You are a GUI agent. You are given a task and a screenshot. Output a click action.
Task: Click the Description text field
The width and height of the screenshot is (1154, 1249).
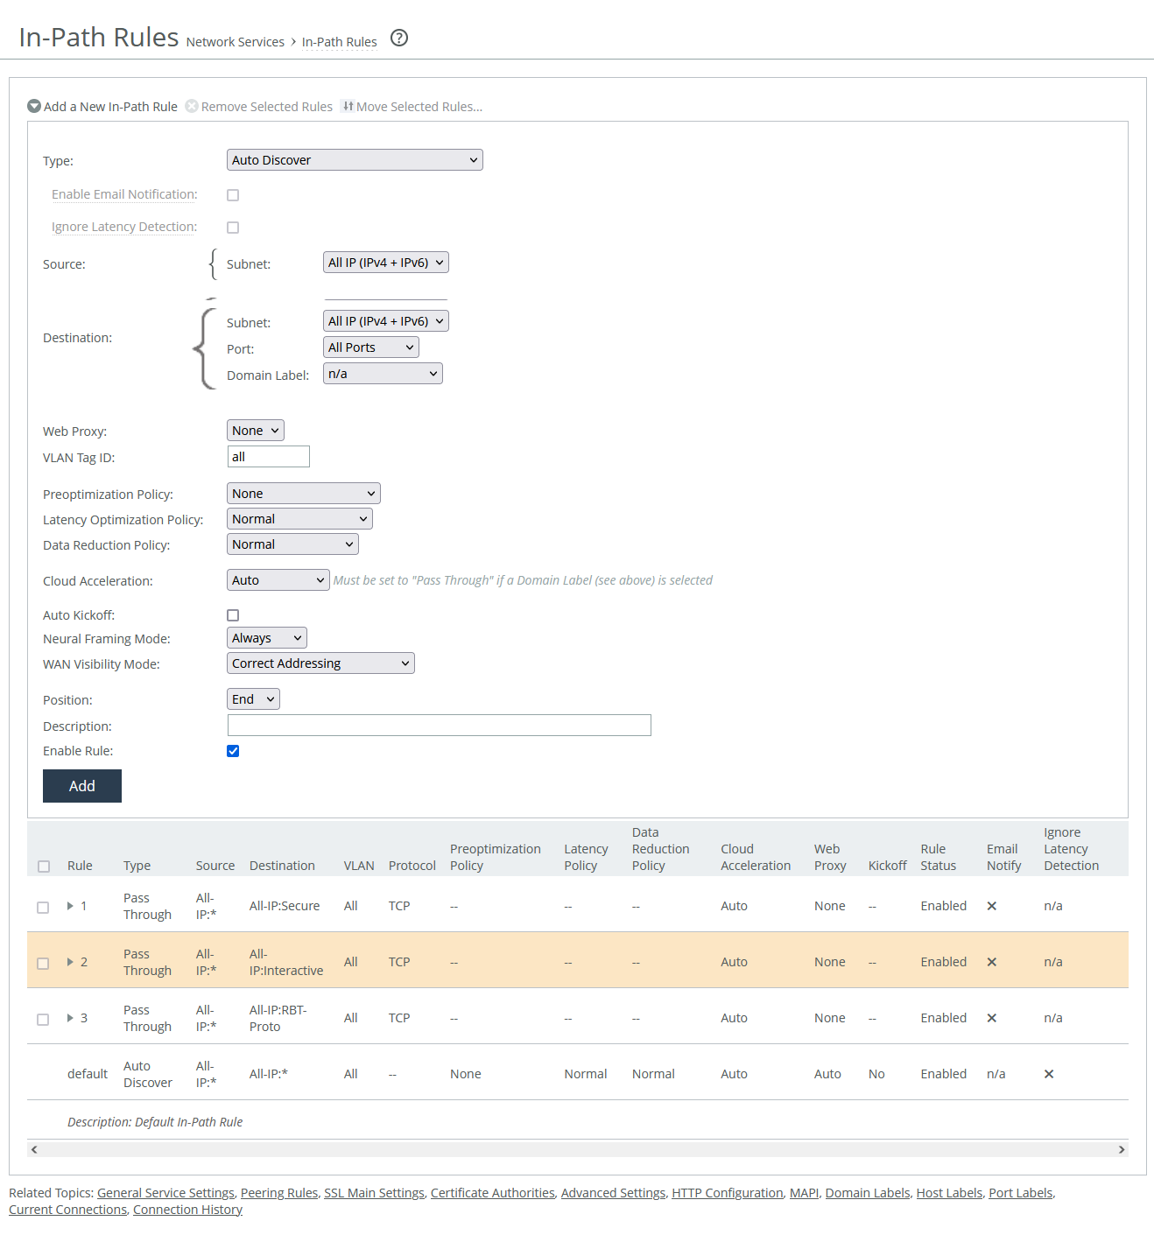tap(439, 726)
